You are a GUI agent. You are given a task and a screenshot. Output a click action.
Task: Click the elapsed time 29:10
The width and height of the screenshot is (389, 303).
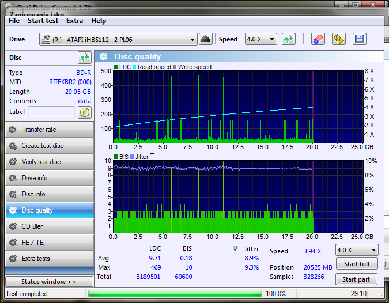(x=358, y=294)
